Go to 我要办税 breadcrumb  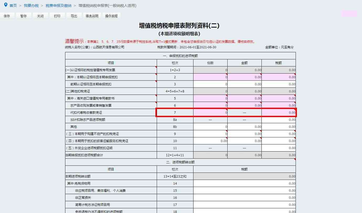point(31,6)
